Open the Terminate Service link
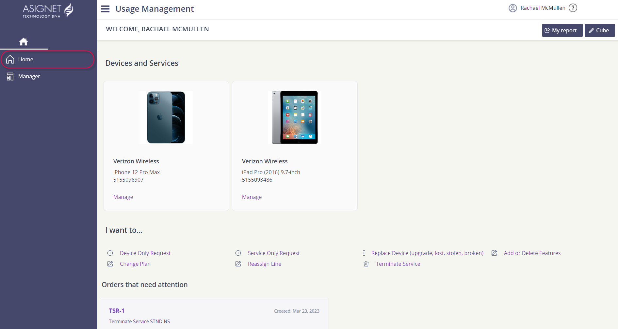Image resolution: width=618 pixels, height=329 pixels. (398, 264)
